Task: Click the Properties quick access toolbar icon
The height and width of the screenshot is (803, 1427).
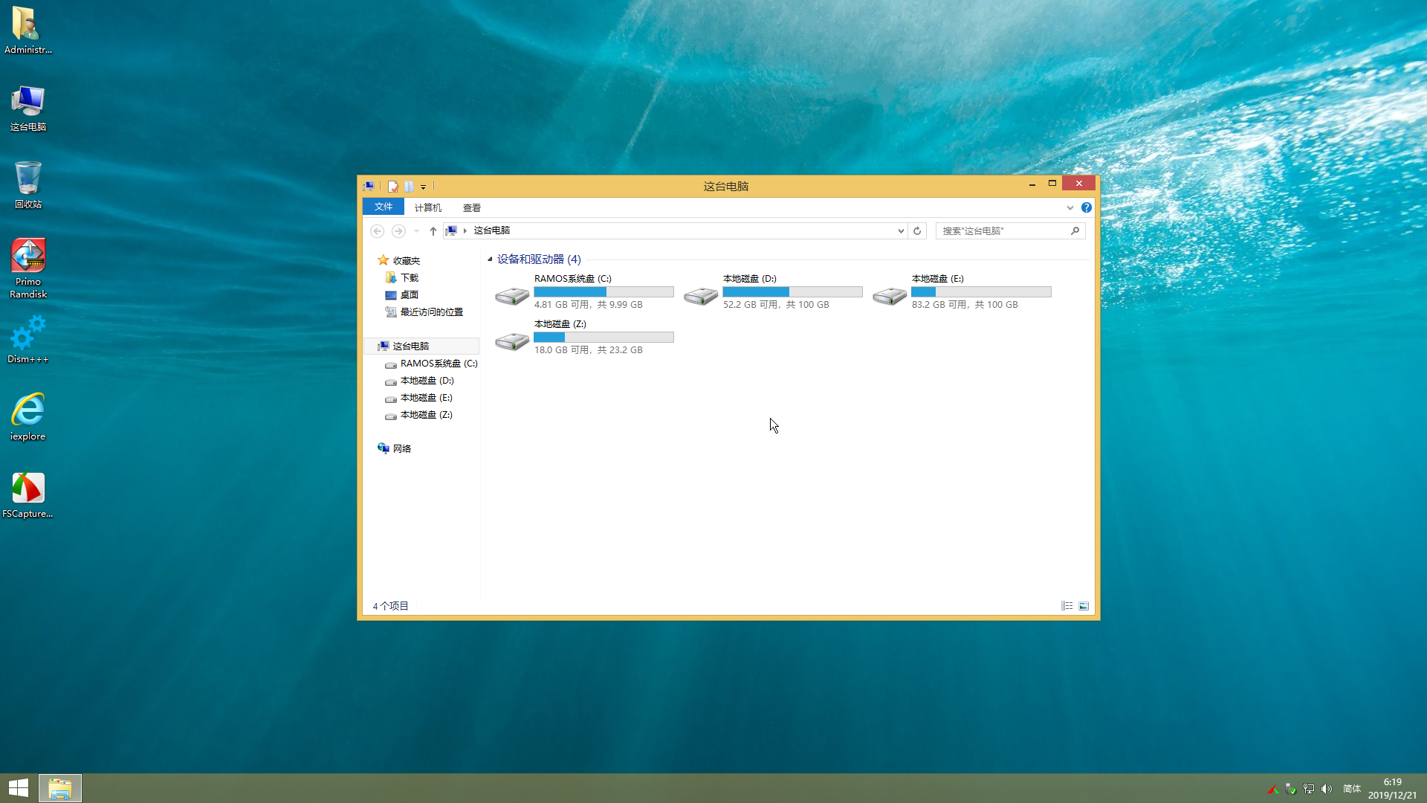Action: (x=393, y=187)
